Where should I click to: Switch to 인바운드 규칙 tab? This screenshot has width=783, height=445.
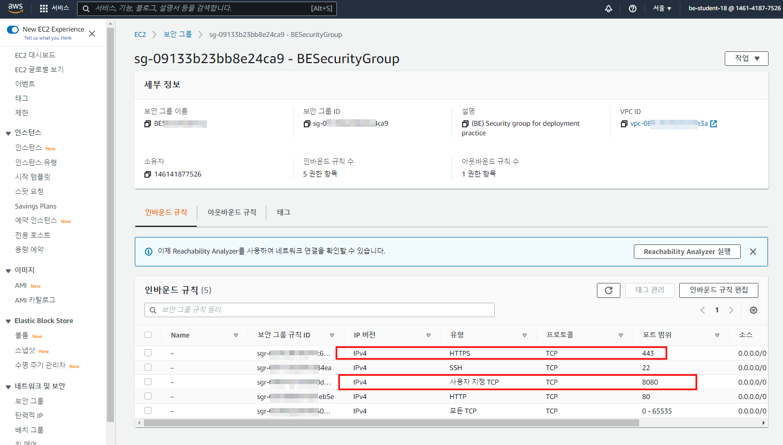166,213
